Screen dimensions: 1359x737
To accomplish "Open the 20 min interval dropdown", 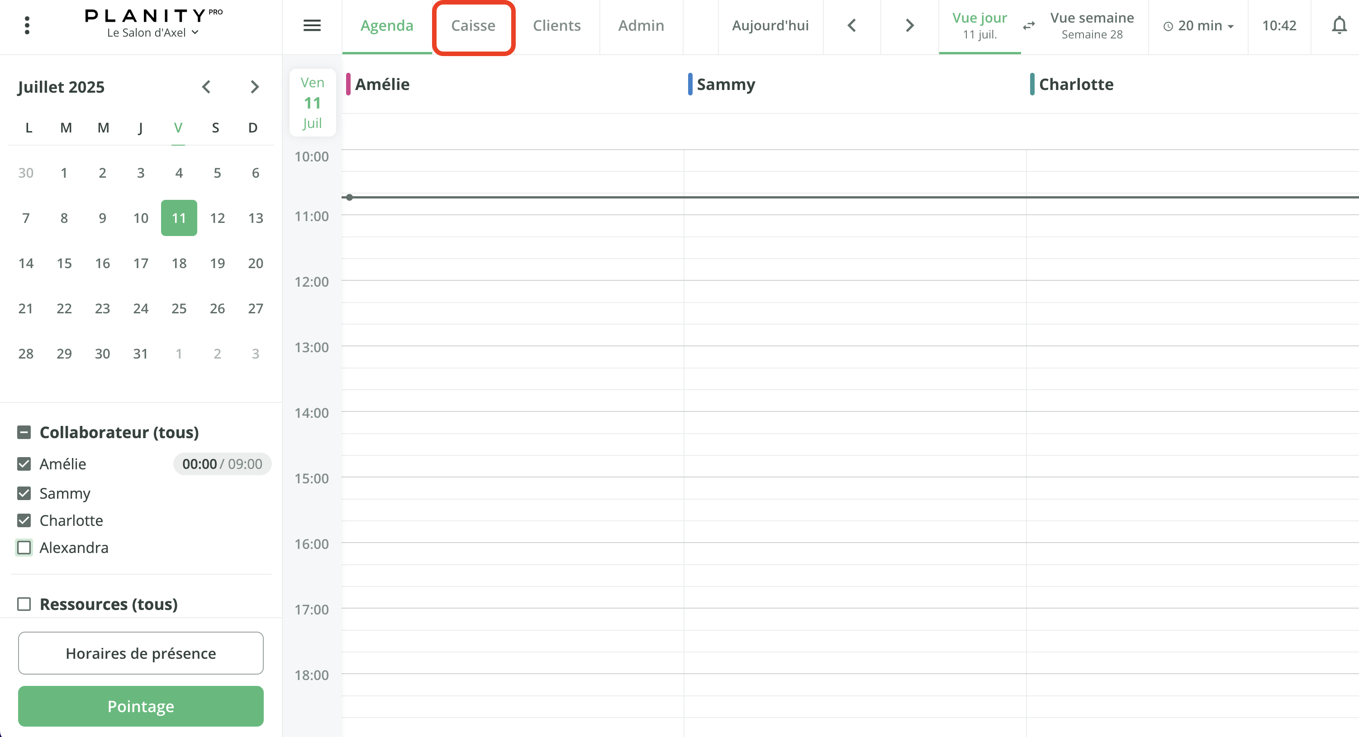I will tap(1198, 25).
